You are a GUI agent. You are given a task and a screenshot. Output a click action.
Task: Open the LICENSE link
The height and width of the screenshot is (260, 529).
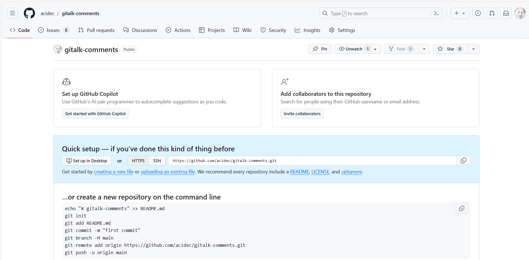(320, 172)
